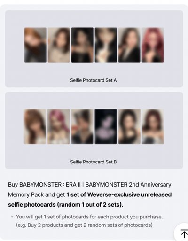View the third photocard in Set A
Screen dimensions: 188x241
[82, 45]
